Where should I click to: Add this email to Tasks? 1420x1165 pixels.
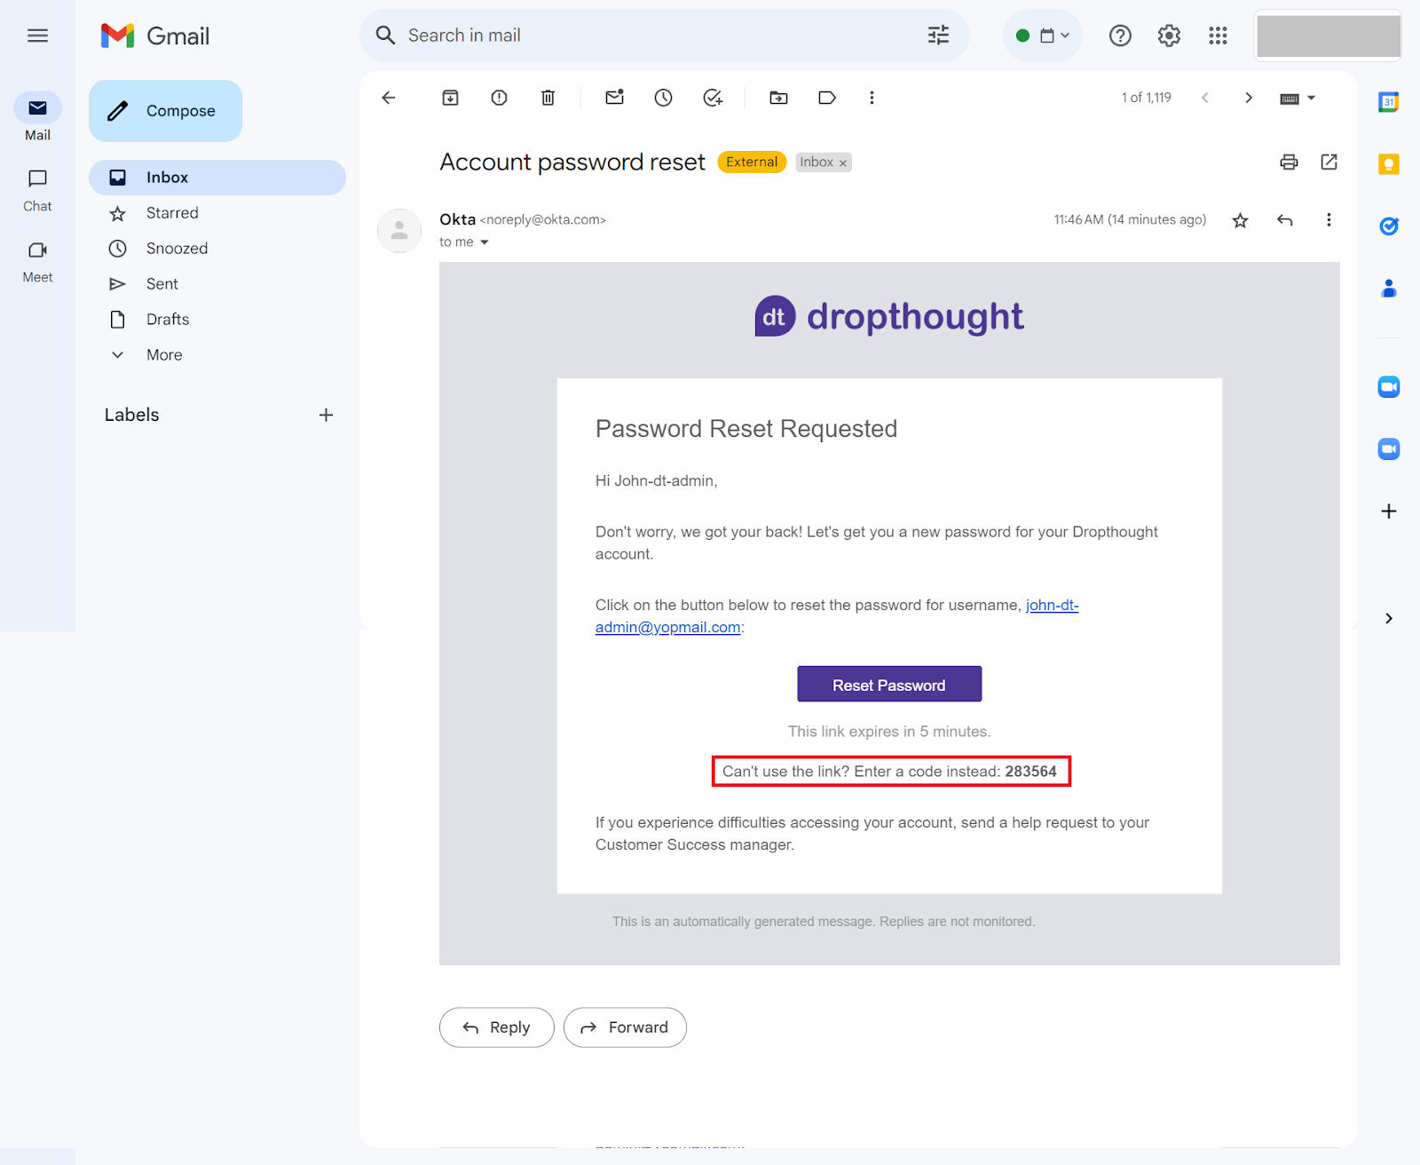[712, 98]
